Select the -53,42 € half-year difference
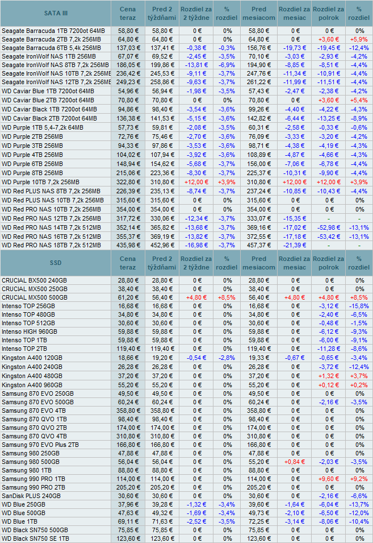 coord(328,237)
